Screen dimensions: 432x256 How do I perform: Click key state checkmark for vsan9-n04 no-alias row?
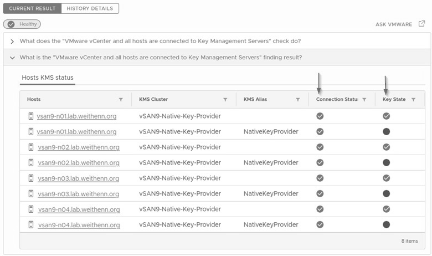386,209
